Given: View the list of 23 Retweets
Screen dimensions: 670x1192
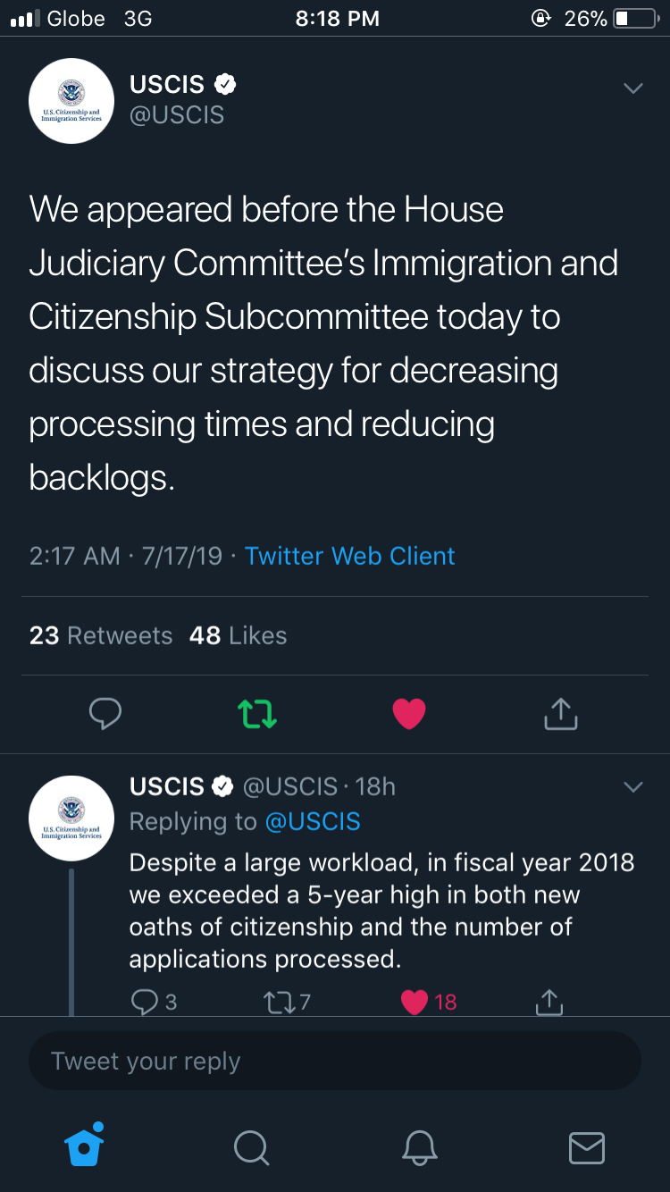Looking at the screenshot, I should (x=101, y=635).
